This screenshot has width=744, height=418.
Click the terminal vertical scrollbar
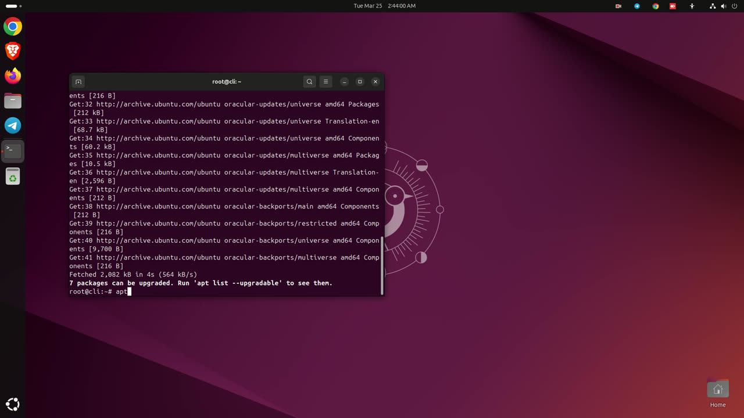pyautogui.click(x=382, y=265)
